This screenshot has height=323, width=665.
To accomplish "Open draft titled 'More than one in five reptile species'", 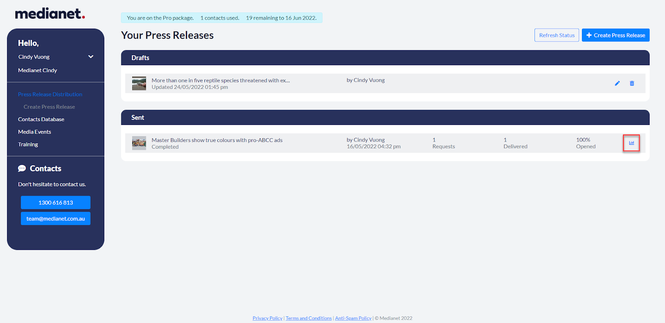I will click(221, 81).
